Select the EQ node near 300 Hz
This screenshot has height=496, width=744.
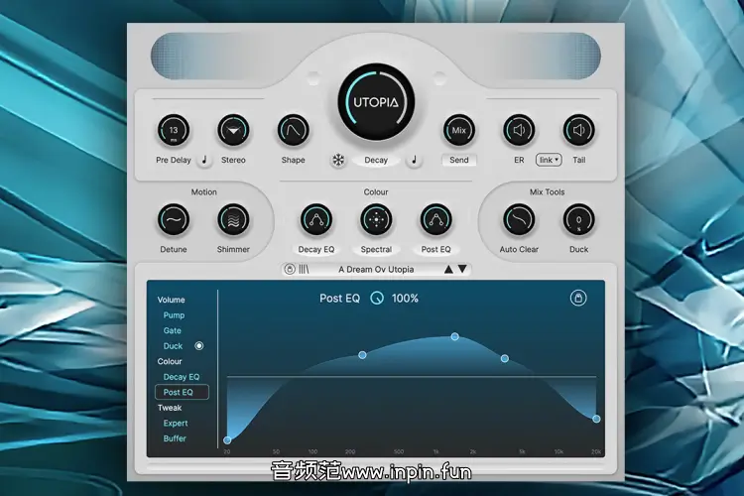click(362, 355)
